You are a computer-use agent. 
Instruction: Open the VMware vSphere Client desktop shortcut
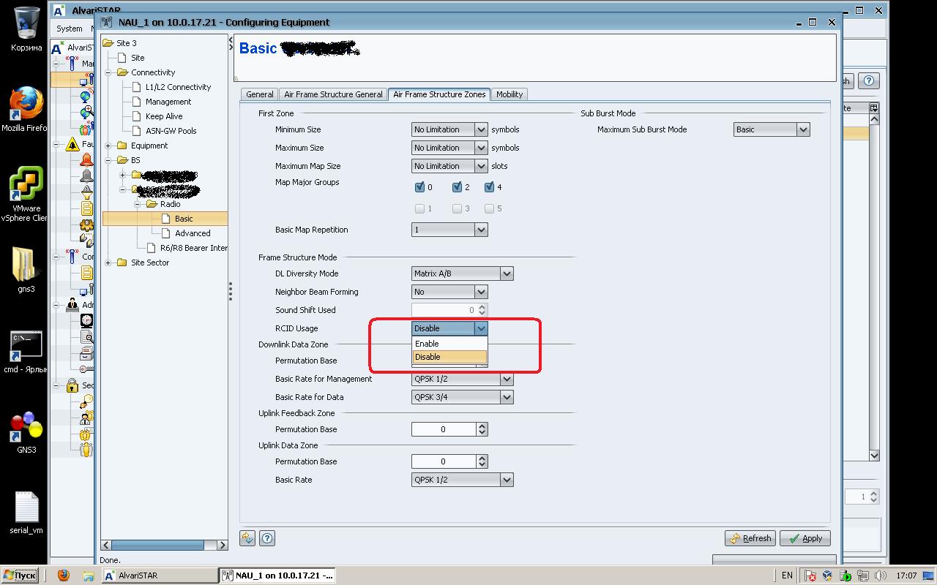click(x=25, y=194)
